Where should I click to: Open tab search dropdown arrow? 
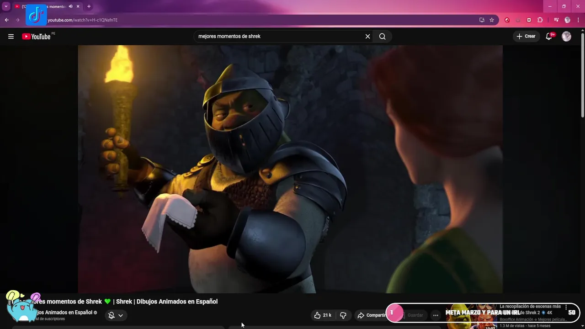point(6,6)
